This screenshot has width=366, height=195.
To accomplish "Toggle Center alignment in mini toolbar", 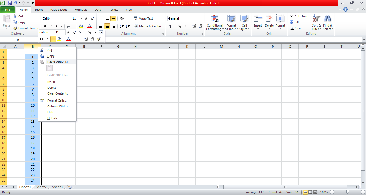I will pyautogui.click(x=53, y=39).
